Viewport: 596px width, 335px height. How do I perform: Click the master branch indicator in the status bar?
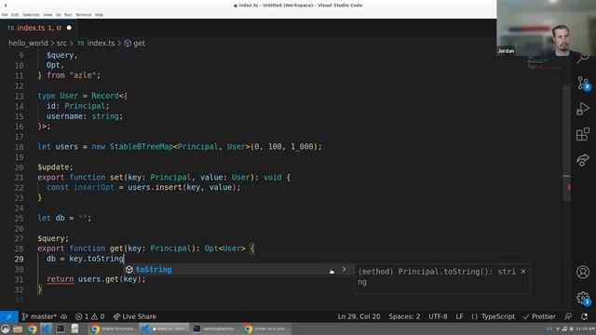pyautogui.click(x=39, y=316)
